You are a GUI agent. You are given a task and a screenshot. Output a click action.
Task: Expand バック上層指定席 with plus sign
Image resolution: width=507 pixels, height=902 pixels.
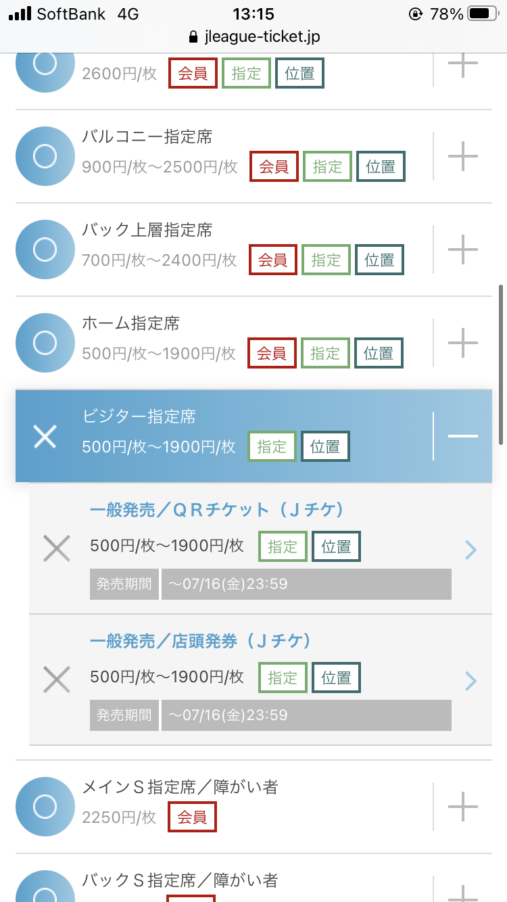coord(463,250)
